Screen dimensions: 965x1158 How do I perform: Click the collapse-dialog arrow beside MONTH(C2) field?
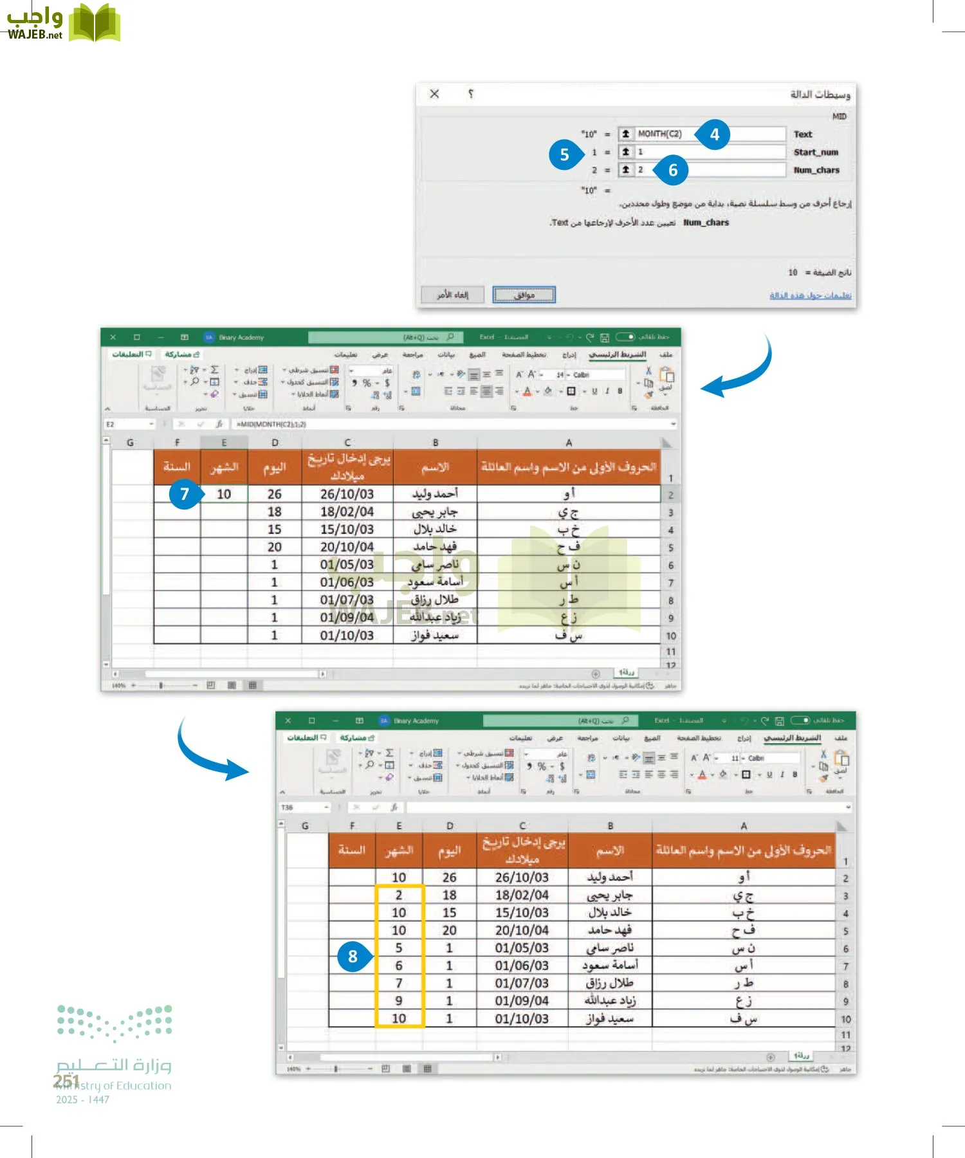[625, 134]
